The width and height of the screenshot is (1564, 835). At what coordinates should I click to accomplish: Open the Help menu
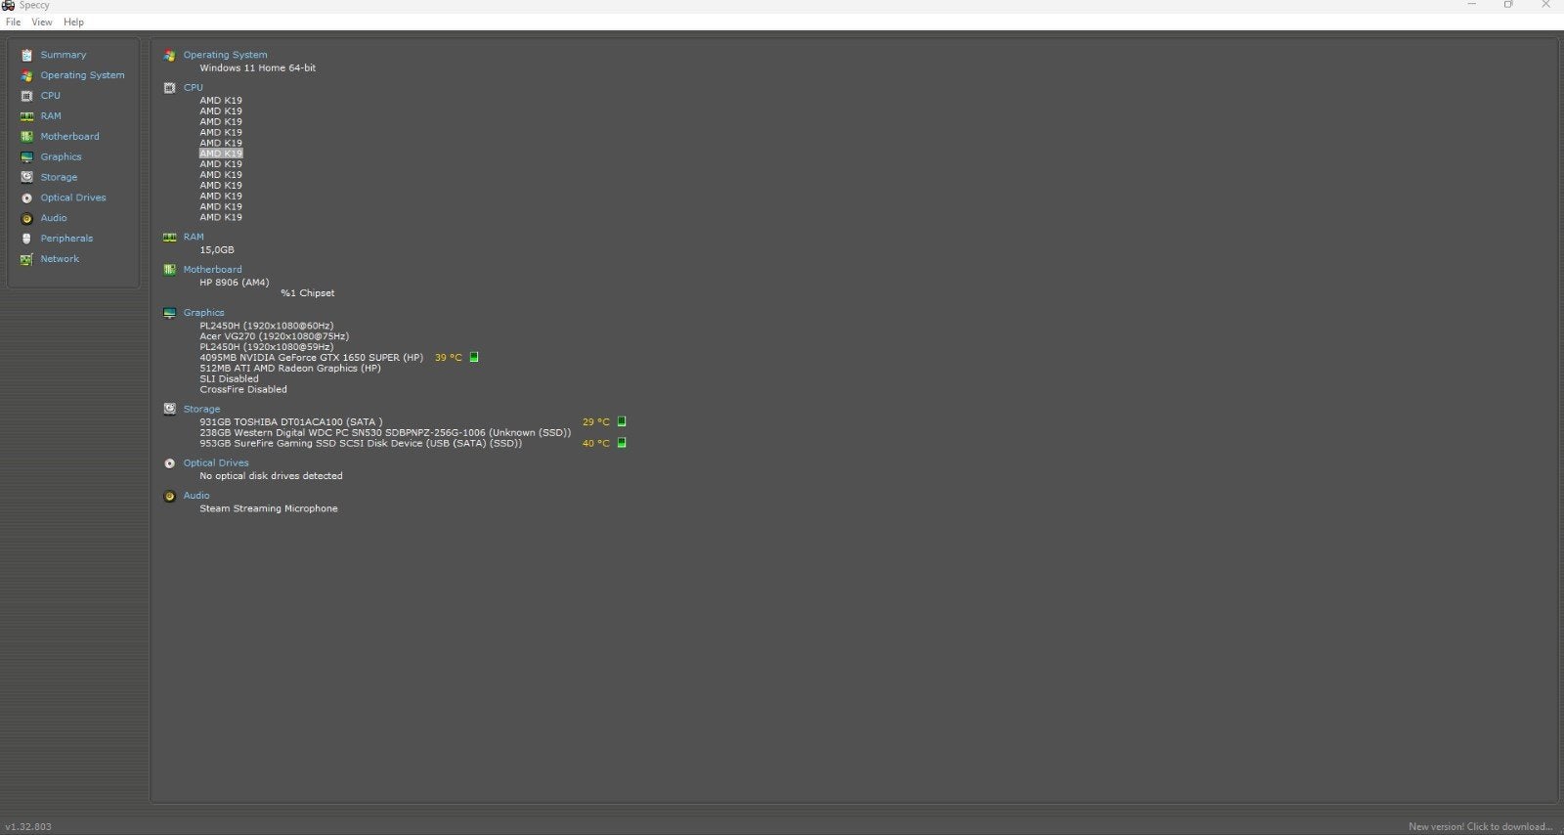(x=73, y=22)
